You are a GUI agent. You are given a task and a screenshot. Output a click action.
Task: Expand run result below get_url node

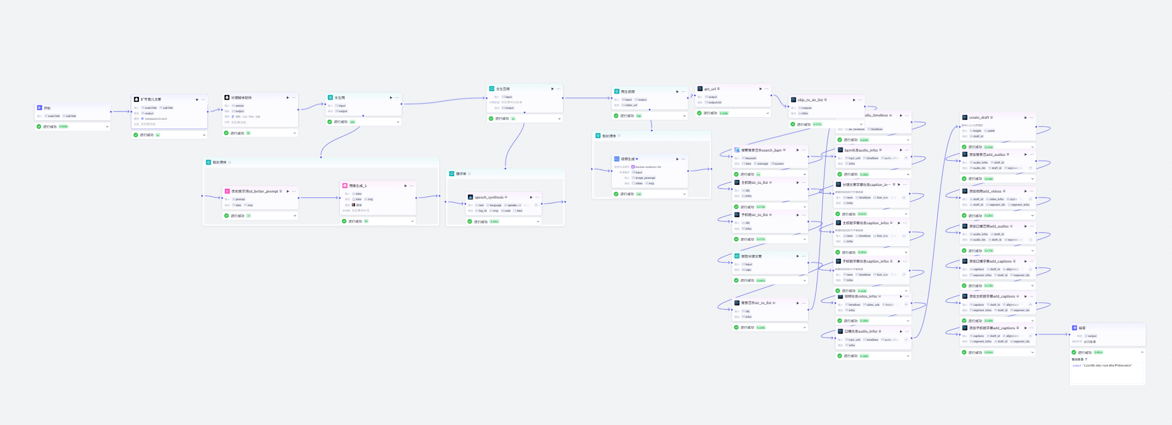coord(768,113)
